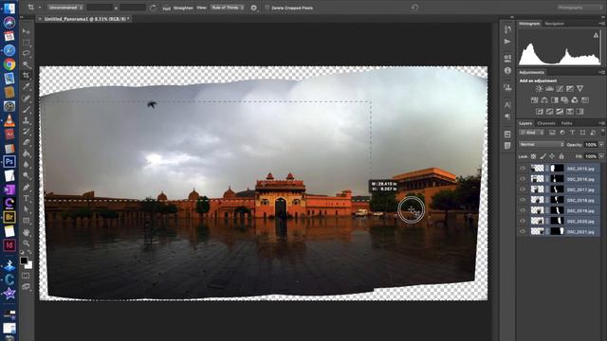Select the Zoom tool
The width and height of the screenshot is (607, 341).
tap(26, 243)
